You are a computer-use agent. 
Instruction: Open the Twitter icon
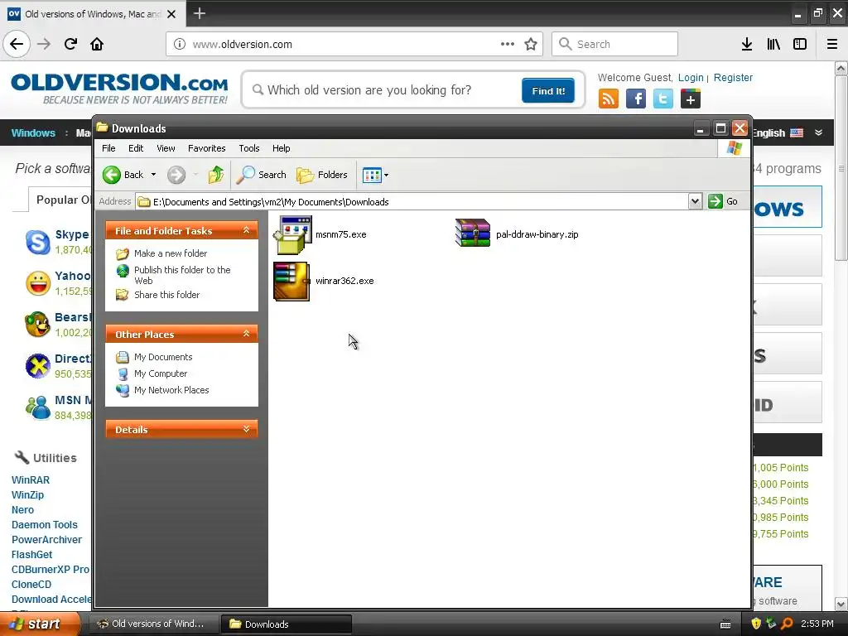pyautogui.click(x=663, y=99)
